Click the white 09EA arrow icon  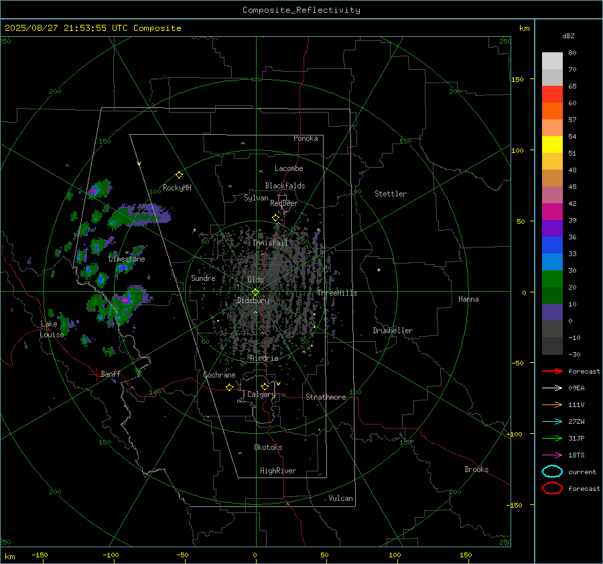click(552, 388)
